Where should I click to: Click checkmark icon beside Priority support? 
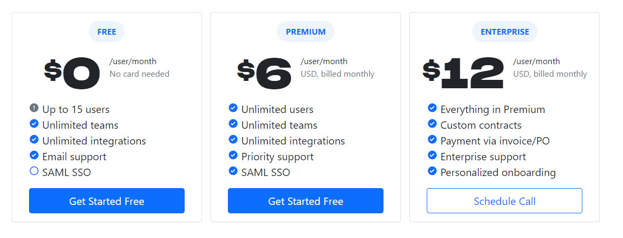click(233, 155)
